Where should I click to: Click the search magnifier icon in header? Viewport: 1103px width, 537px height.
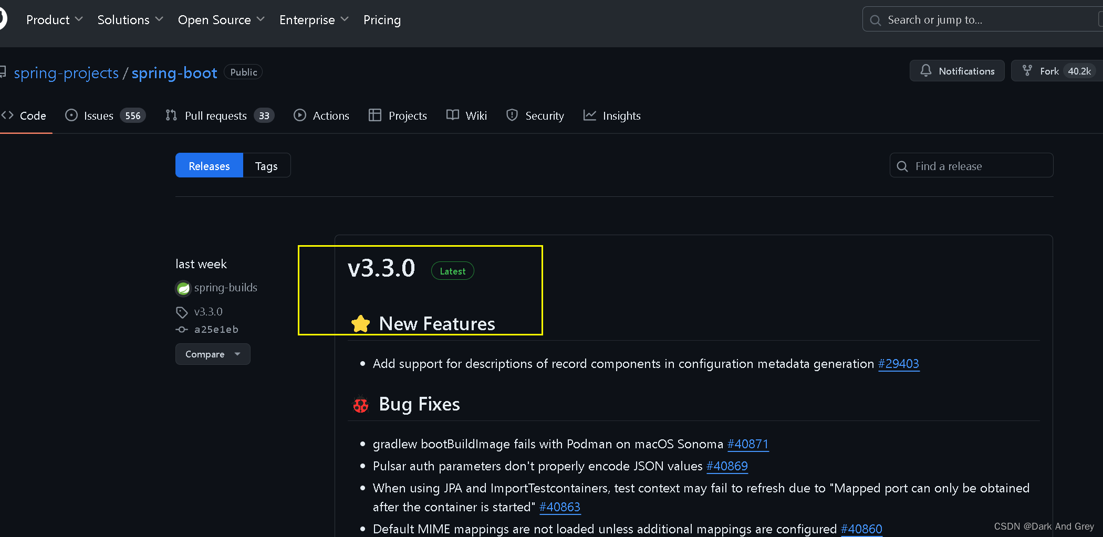pos(875,20)
